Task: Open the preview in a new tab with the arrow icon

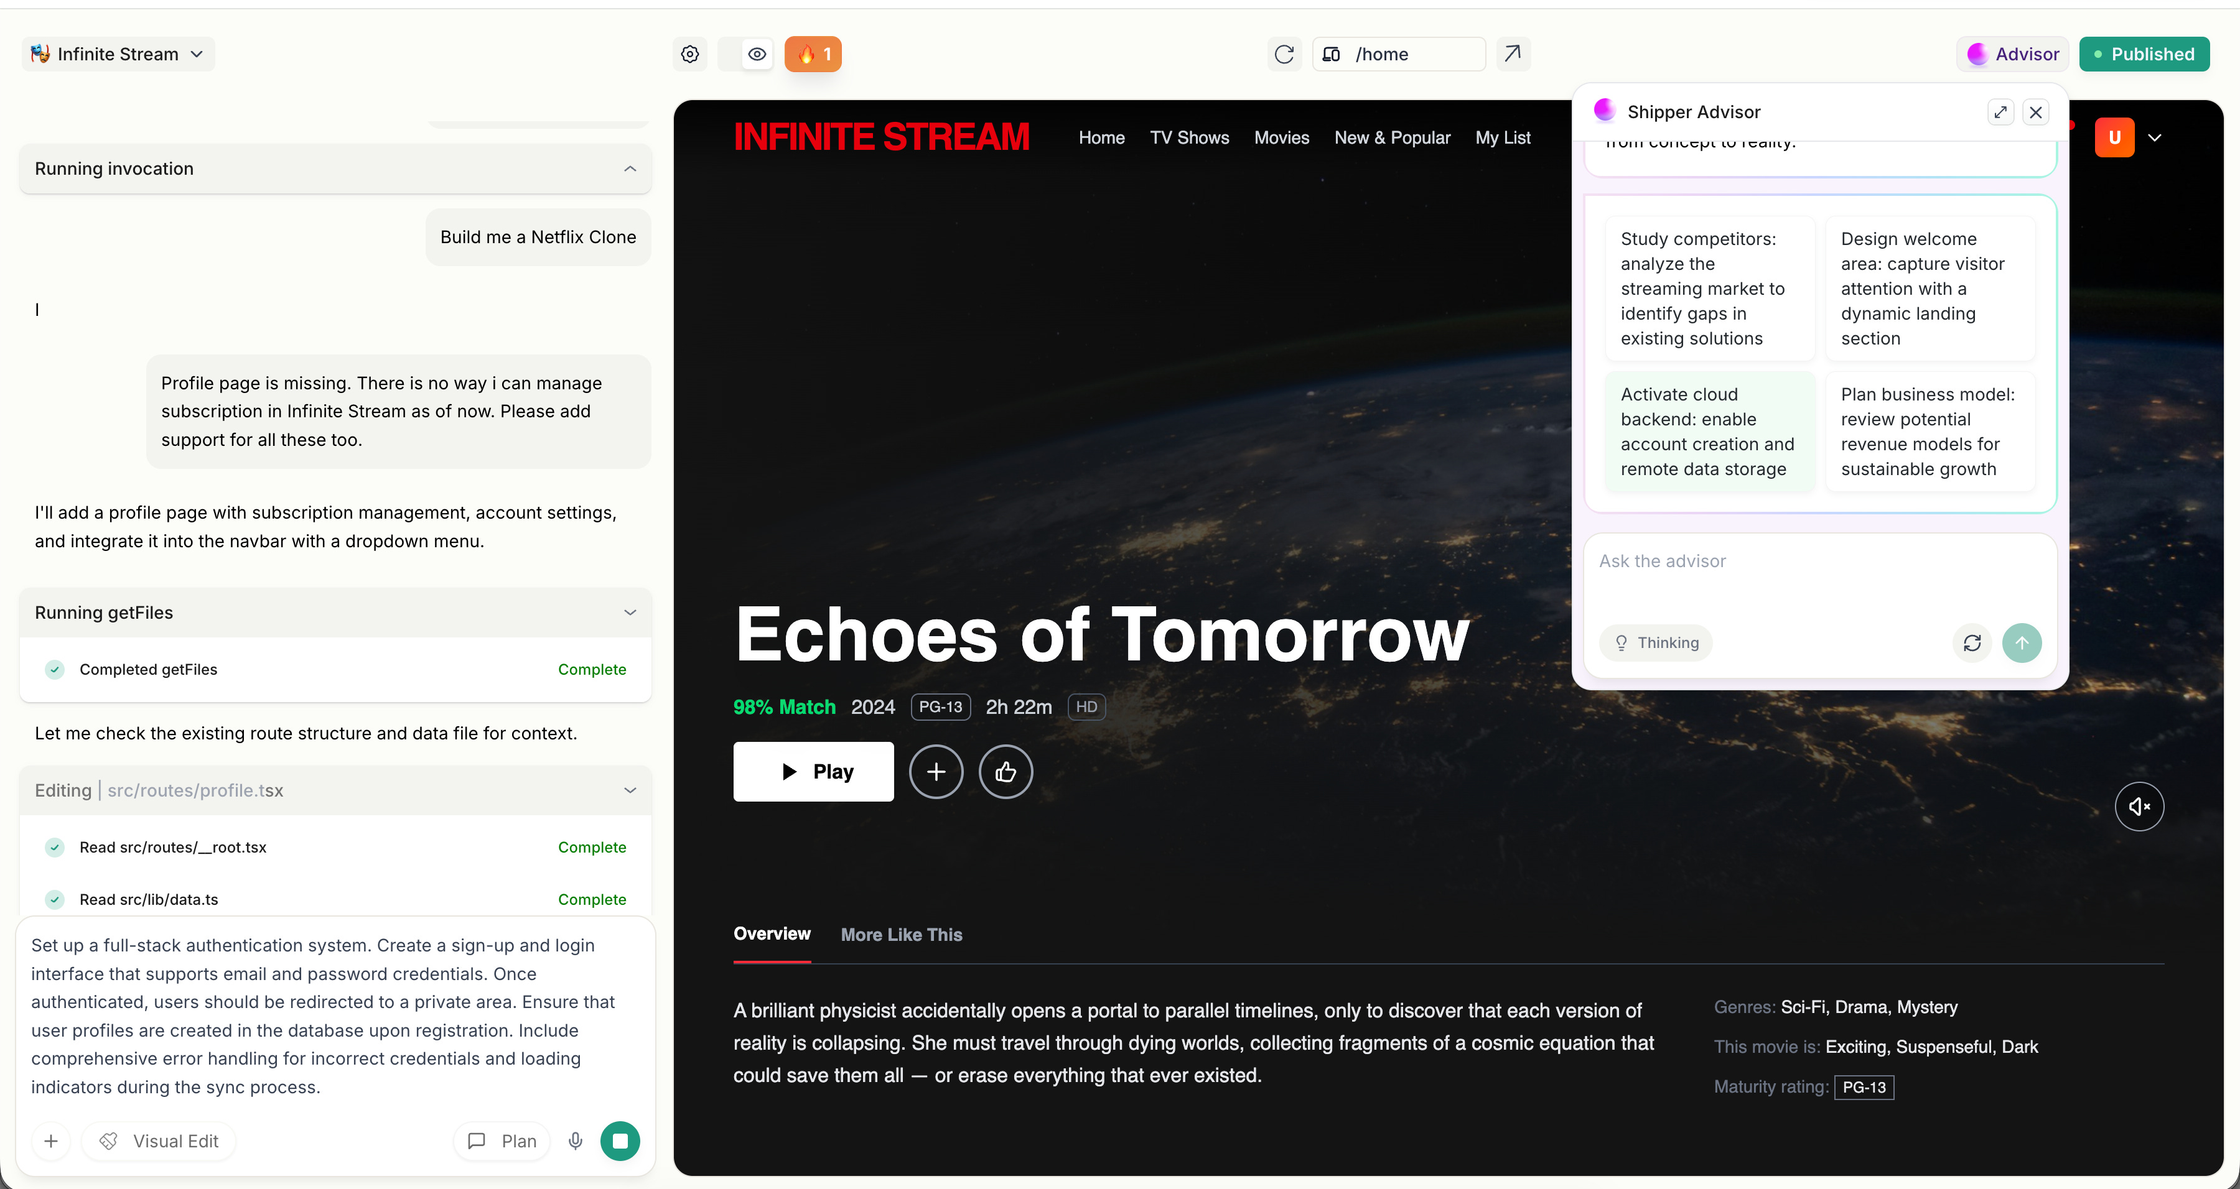Action: tap(1512, 54)
